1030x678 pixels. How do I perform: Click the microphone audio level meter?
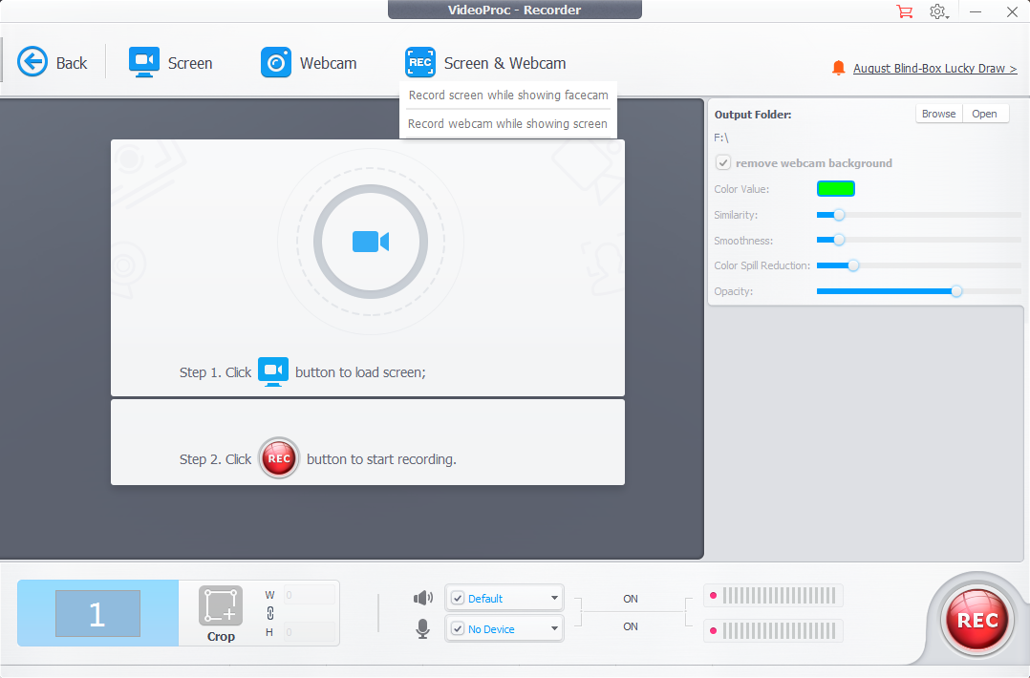[x=773, y=631]
